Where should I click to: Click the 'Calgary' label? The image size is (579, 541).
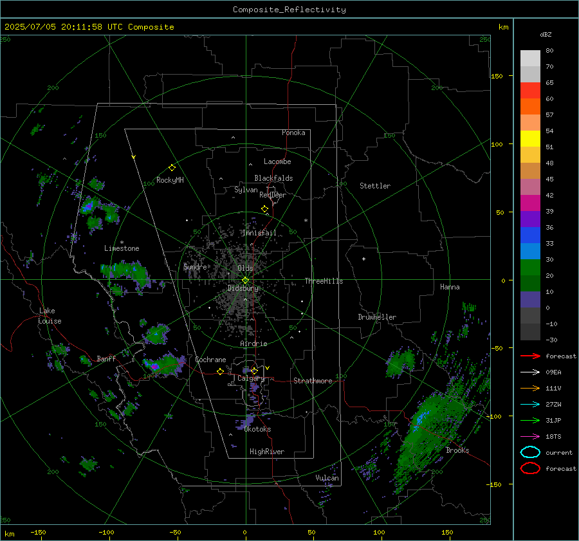(x=251, y=378)
